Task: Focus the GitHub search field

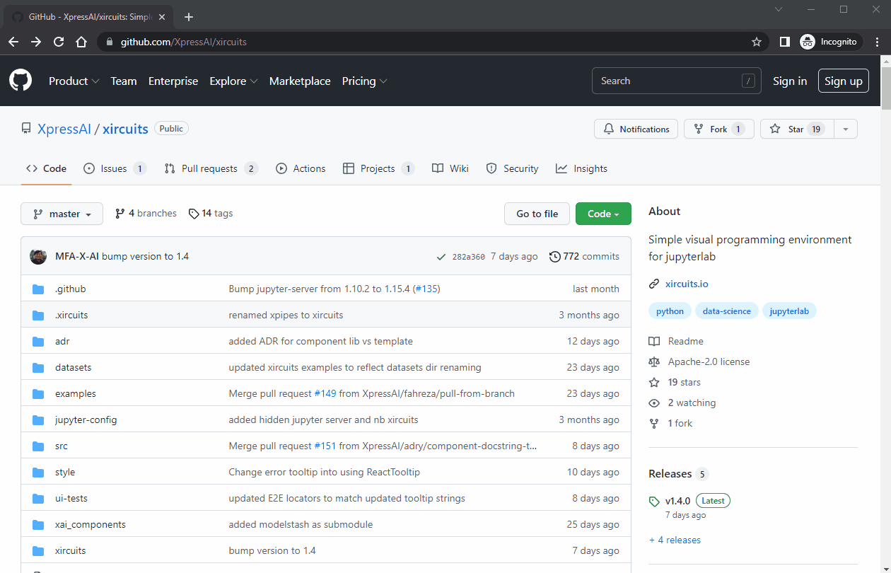Action: [x=677, y=81]
